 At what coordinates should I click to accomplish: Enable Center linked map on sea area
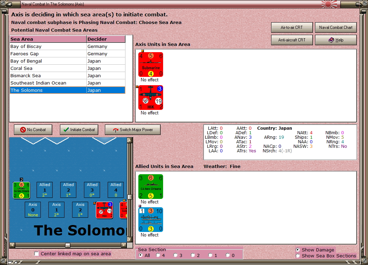(x=36, y=254)
